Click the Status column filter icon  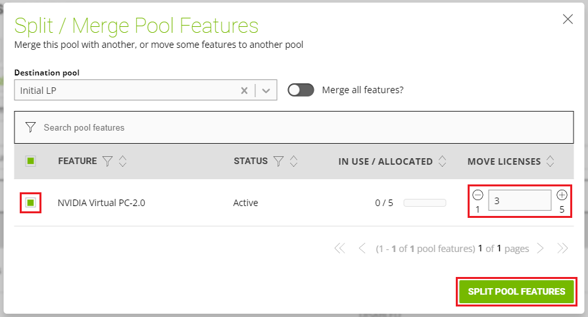(x=278, y=161)
